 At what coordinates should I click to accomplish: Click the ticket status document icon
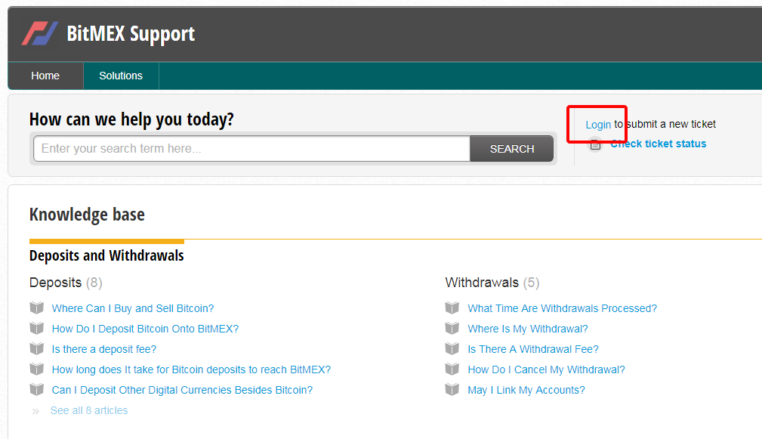[595, 144]
